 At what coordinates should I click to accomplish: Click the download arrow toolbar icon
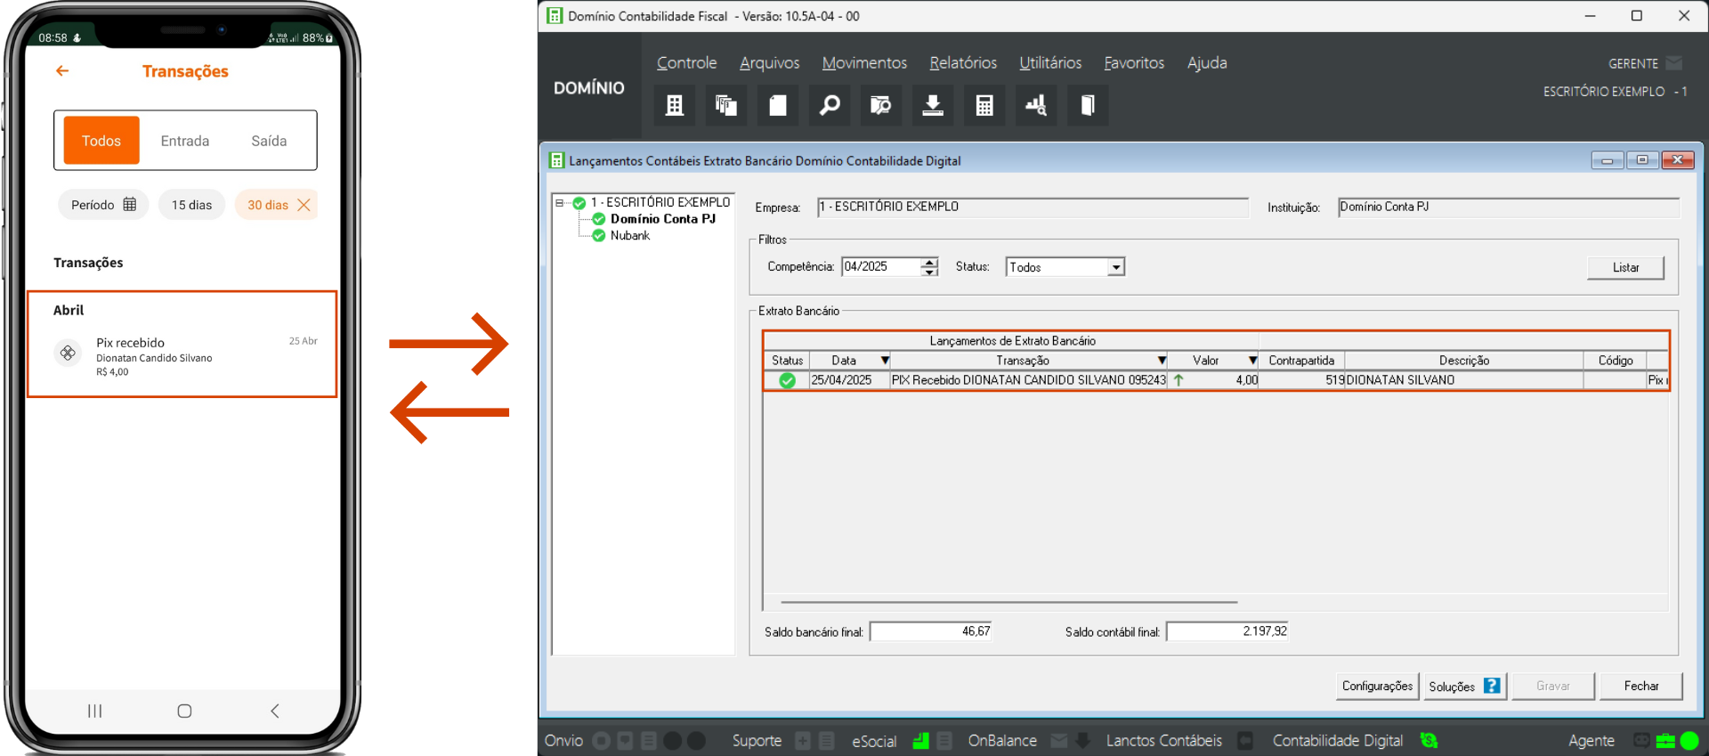933,105
